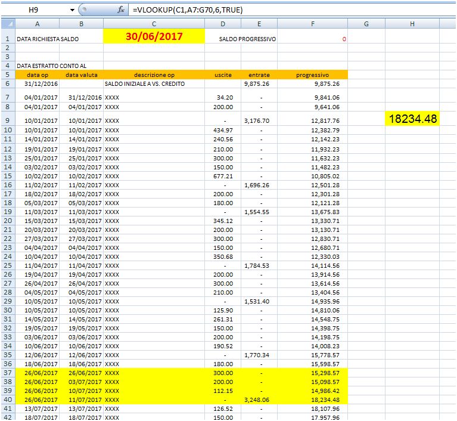Select column H header
The height and width of the screenshot is (421, 457).
pos(412,24)
